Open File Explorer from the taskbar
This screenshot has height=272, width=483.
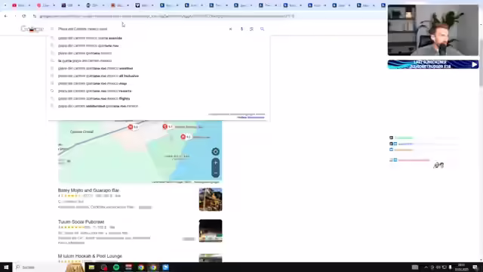click(91, 267)
